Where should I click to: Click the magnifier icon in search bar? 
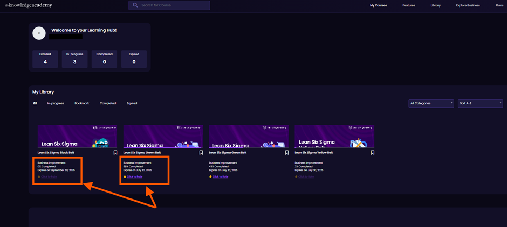coord(135,5)
